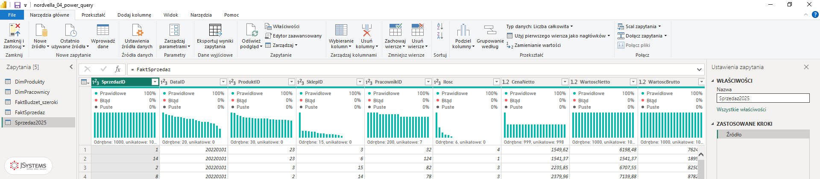Open Edytor zaawansowany
Viewport: 820px width, 179px height.
[293, 36]
